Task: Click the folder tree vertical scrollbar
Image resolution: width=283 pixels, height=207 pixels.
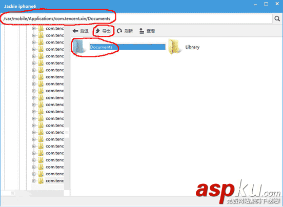Action: [67, 108]
